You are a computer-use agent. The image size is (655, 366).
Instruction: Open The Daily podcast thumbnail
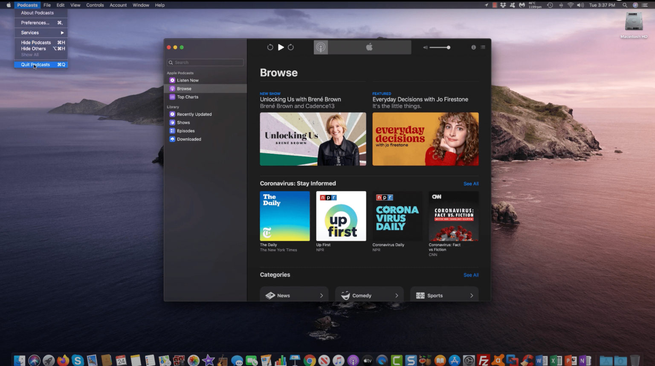click(284, 216)
